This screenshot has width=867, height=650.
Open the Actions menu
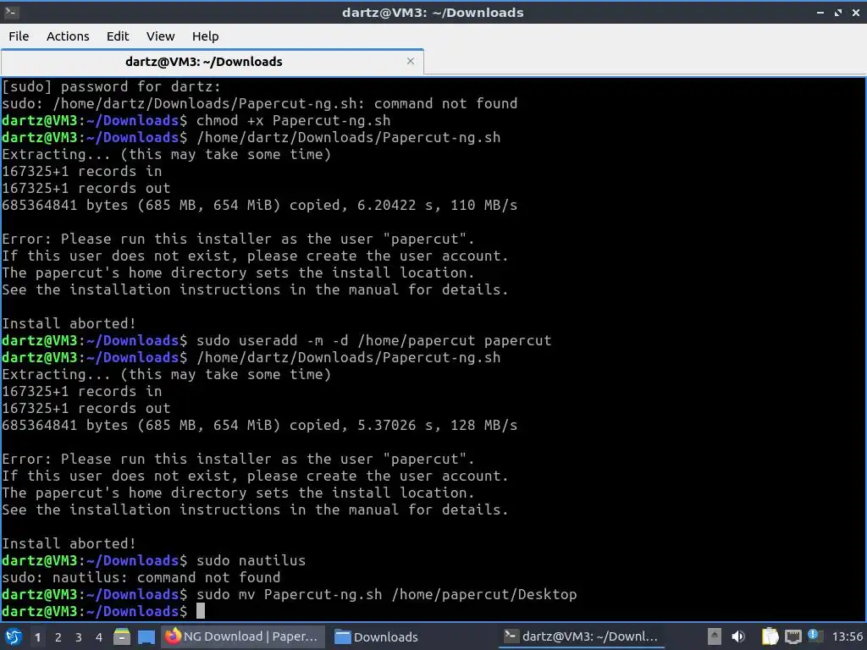click(x=68, y=36)
